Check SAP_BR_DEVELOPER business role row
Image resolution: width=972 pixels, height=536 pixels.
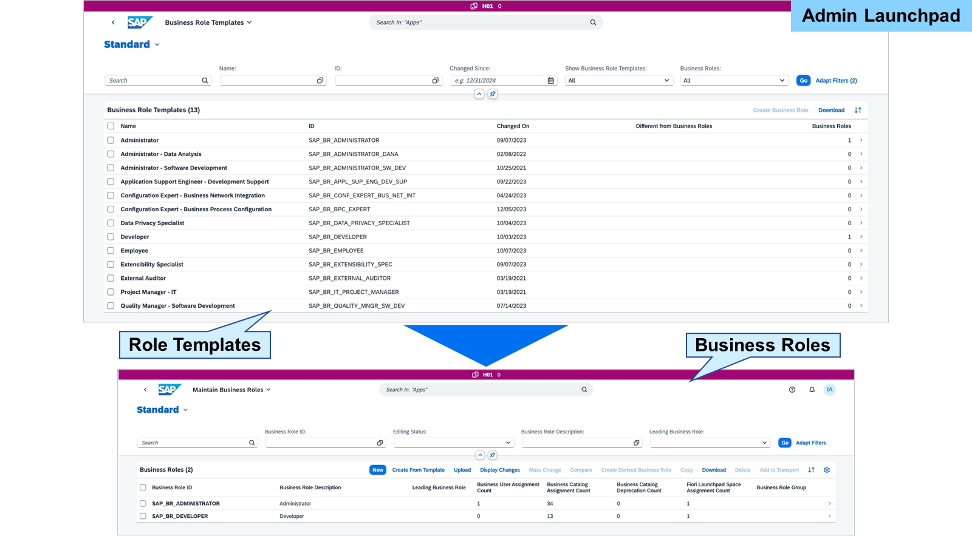143,517
